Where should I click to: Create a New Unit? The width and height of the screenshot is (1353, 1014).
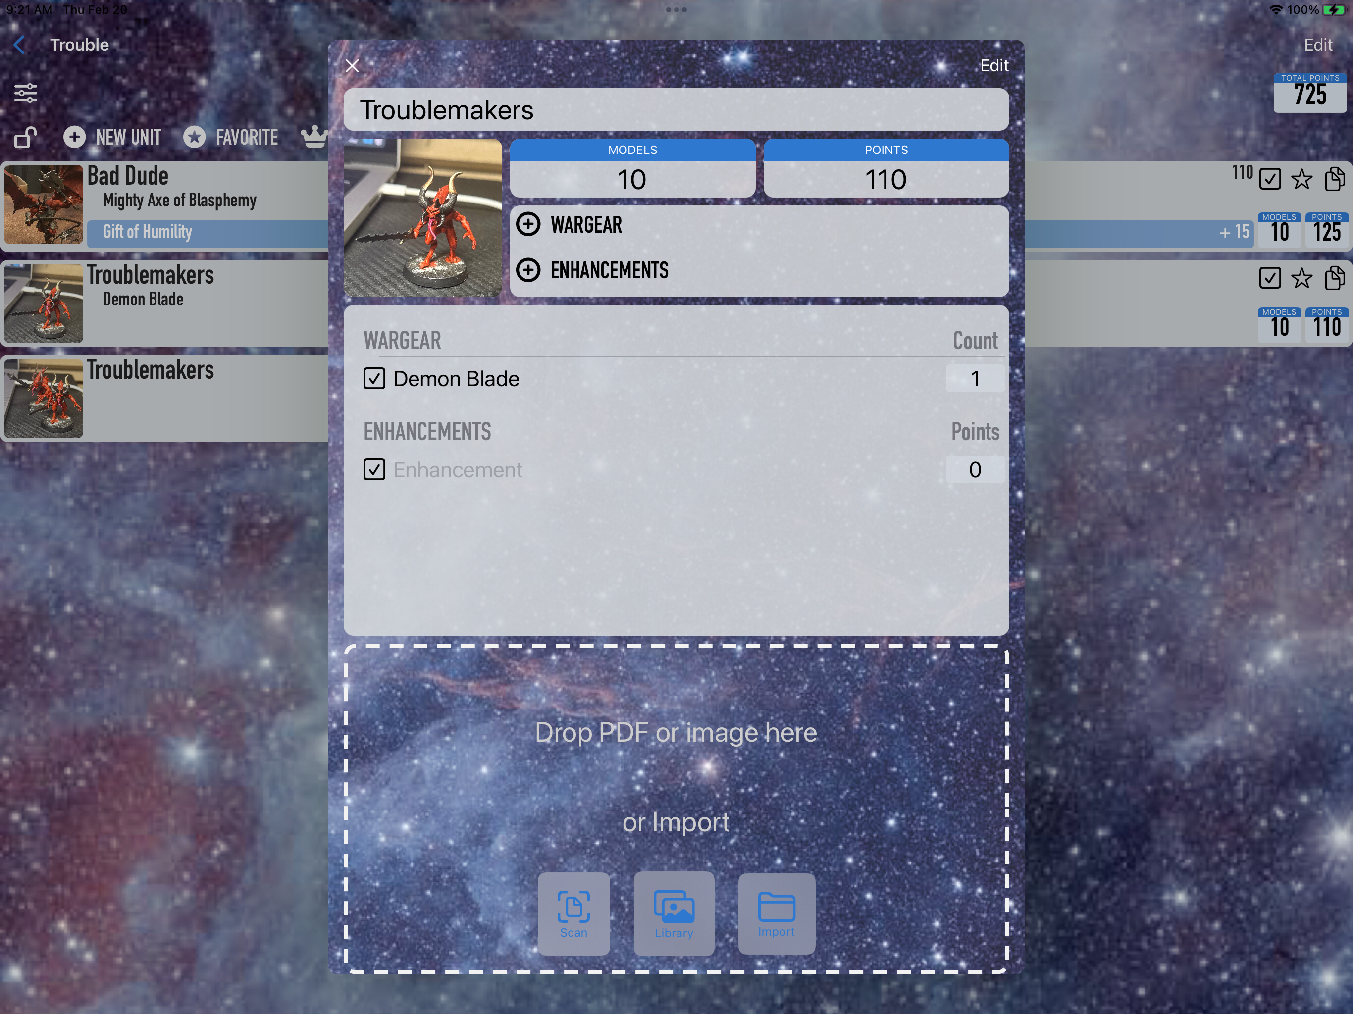(x=112, y=137)
